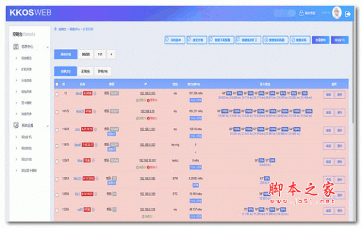Click the round icon beside the red badge in row ID 11643

(x=95, y=129)
